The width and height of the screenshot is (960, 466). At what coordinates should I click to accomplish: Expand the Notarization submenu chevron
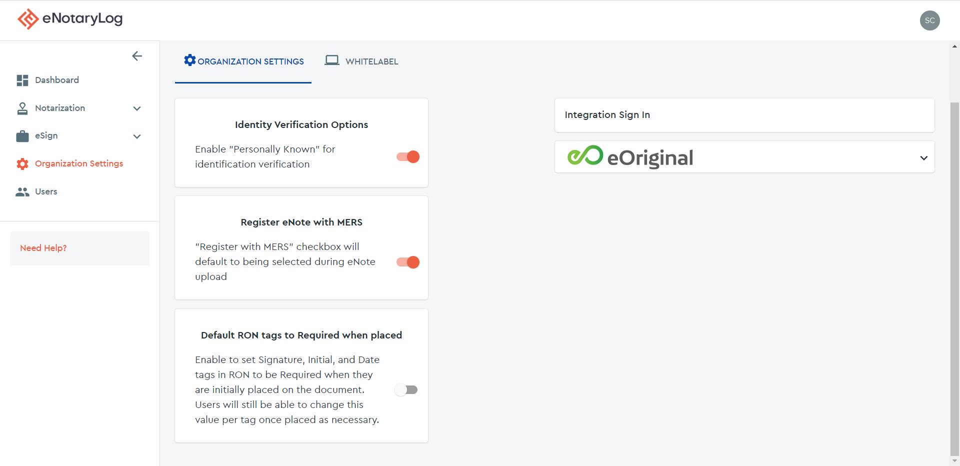click(x=137, y=108)
